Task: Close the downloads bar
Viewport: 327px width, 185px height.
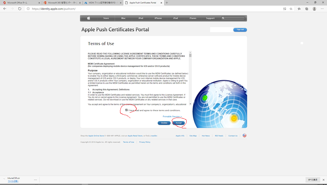Action: click(323, 180)
